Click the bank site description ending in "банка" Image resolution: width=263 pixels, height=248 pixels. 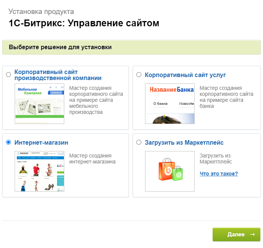click(x=227, y=97)
